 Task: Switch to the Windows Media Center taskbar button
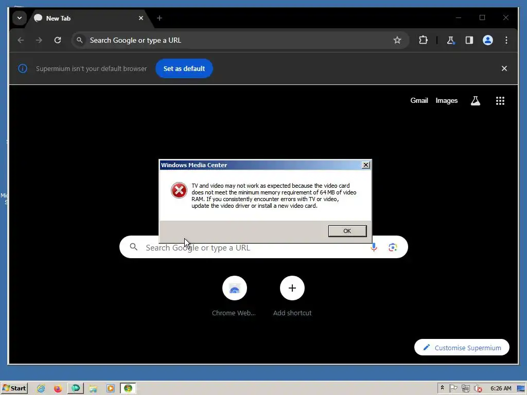tap(128, 388)
